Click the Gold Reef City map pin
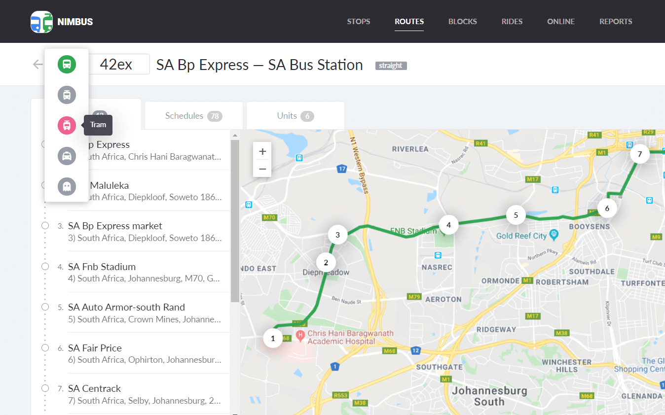Image resolution: width=665 pixels, height=415 pixels. [x=554, y=233]
